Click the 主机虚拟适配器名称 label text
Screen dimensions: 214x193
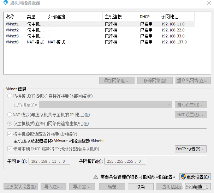pos(33,141)
